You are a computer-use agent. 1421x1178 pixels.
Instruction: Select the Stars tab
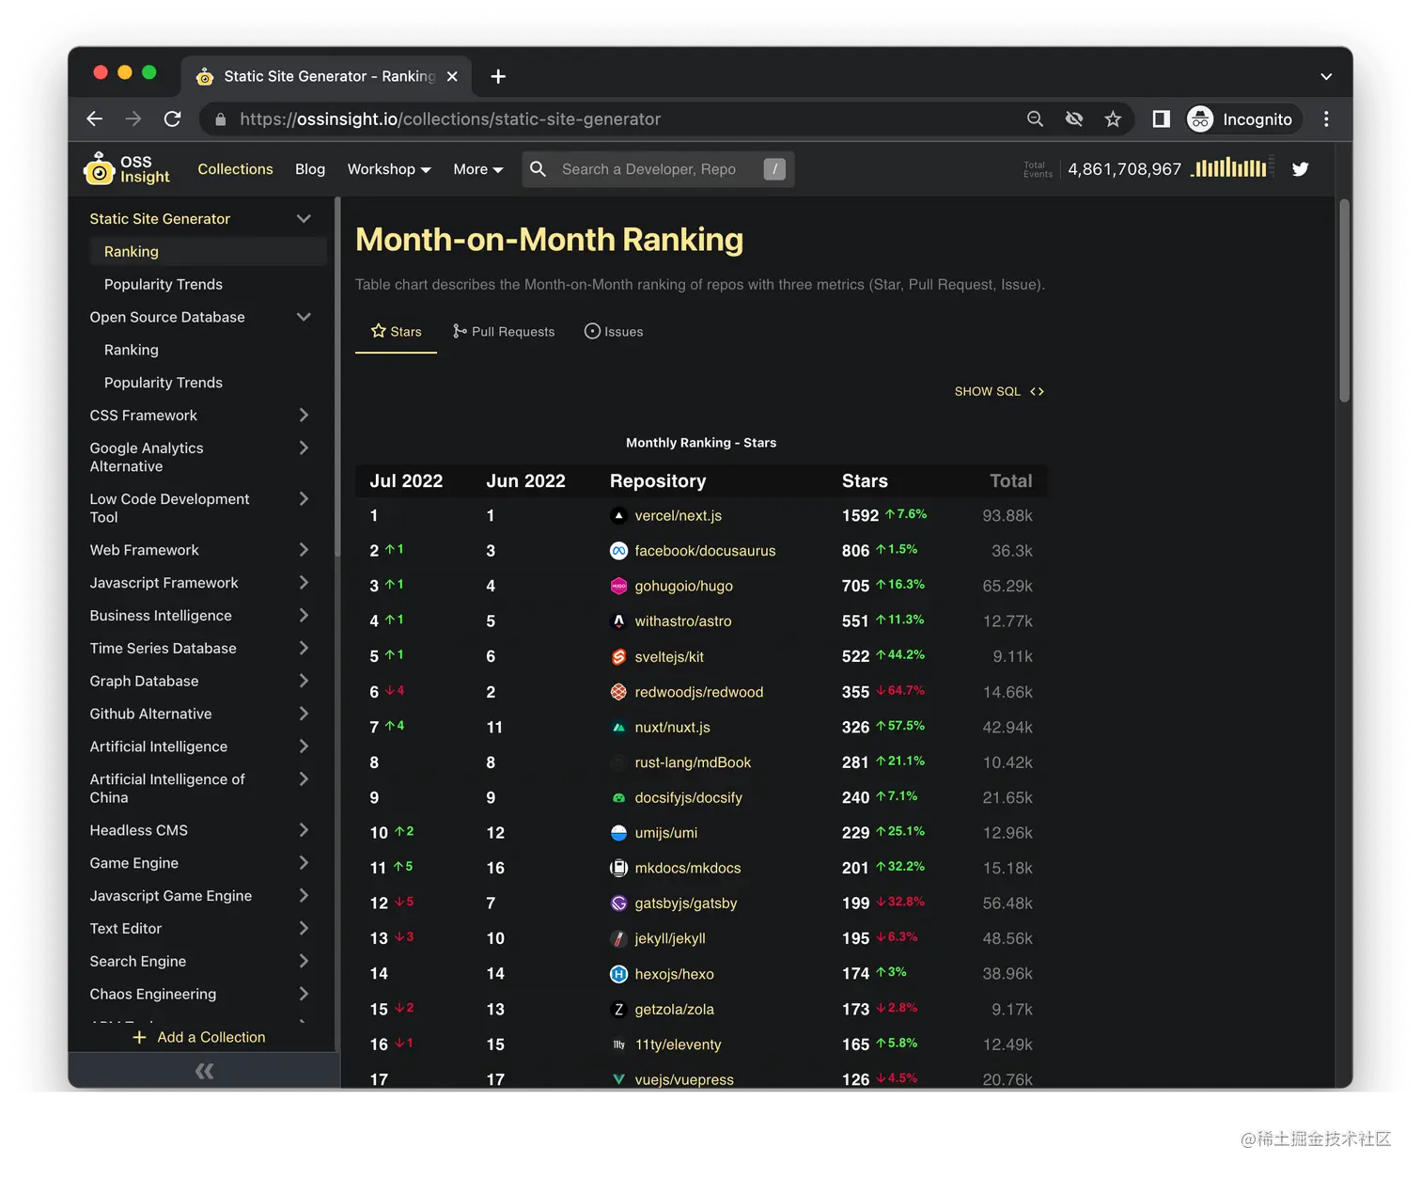396,331
